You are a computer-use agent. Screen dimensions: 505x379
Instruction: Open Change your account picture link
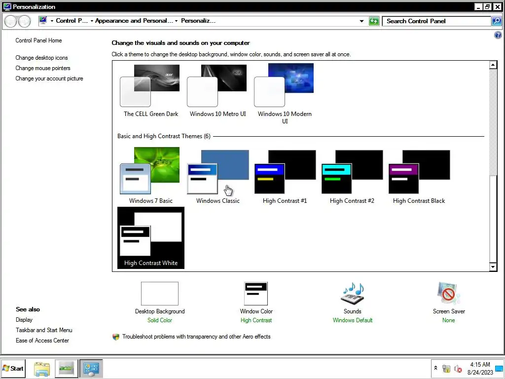49,78
